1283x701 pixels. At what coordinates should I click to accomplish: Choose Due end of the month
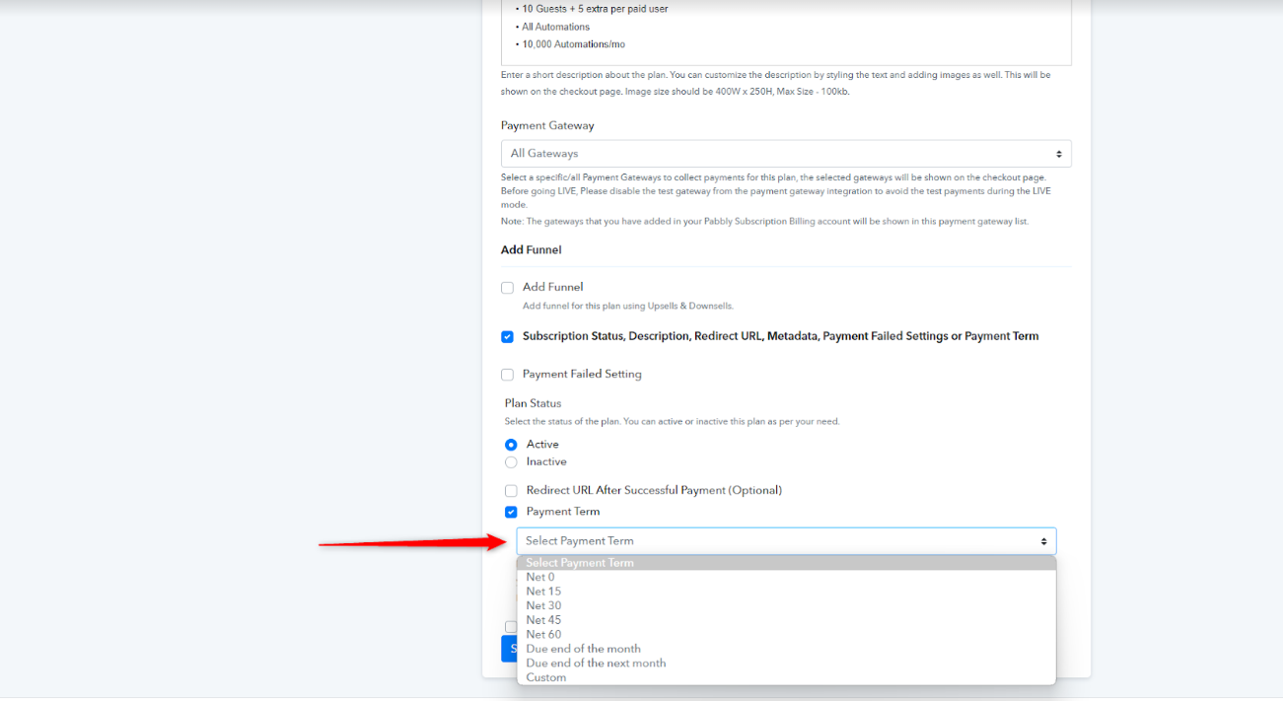click(x=786, y=649)
